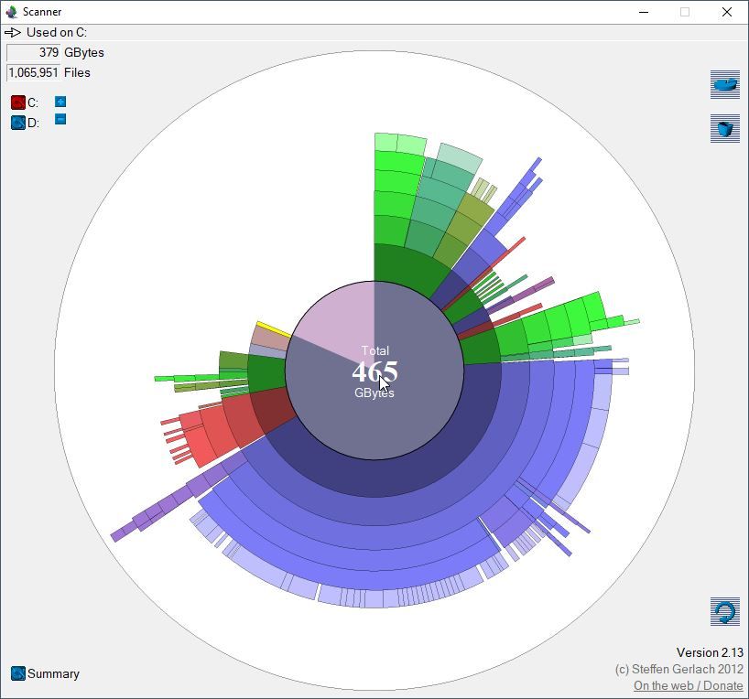Select the dark red ring segment on left
The image size is (749, 699).
[273, 411]
